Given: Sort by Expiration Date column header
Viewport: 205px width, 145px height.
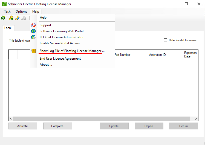Looking at the screenshot, I should click(x=190, y=55).
